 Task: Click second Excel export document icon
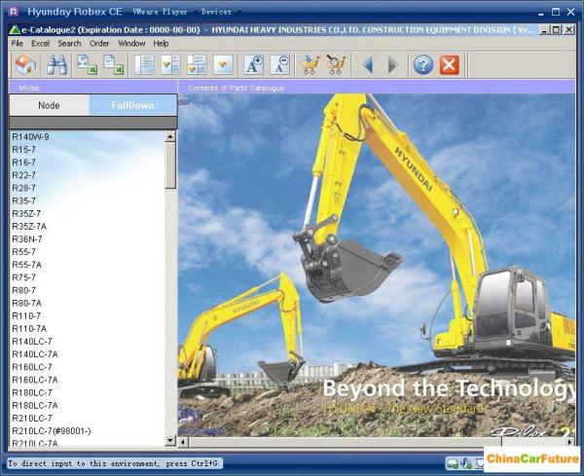pos(114,65)
